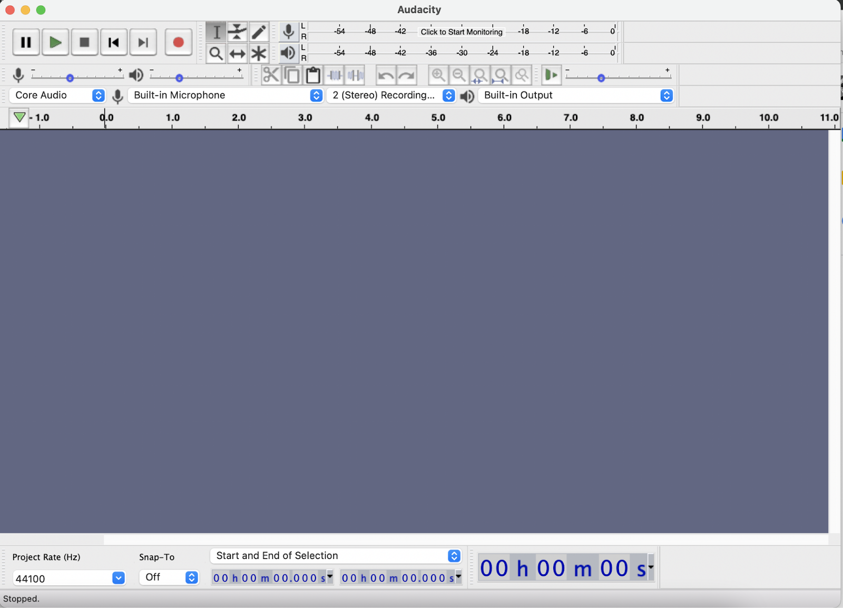The height and width of the screenshot is (608, 843).
Task: Click the device toolbar speaker icon
Action: click(467, 96)
